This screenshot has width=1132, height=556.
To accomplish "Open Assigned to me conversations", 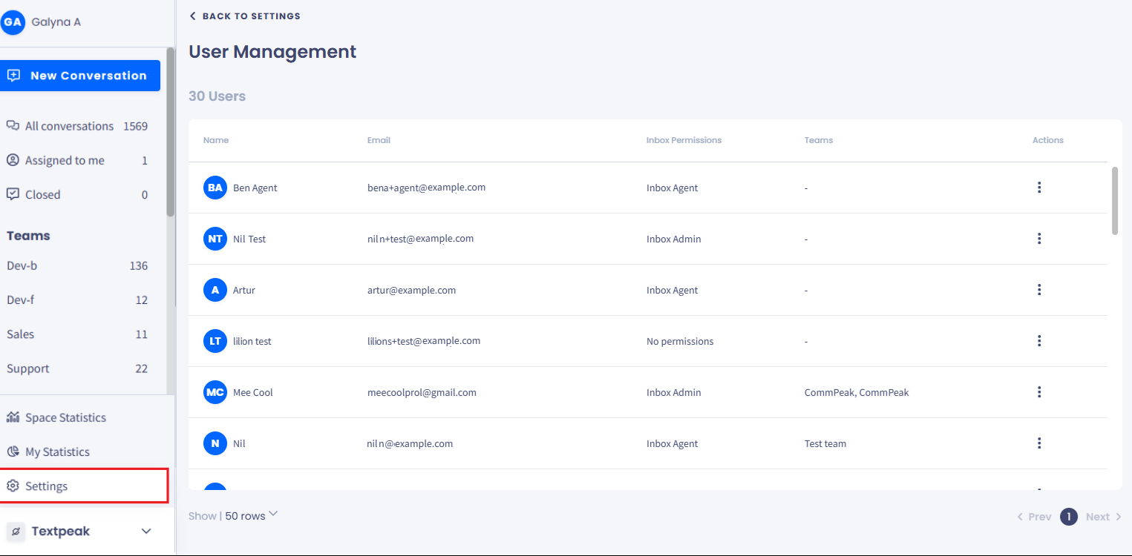I will click(x=77, y=160).
